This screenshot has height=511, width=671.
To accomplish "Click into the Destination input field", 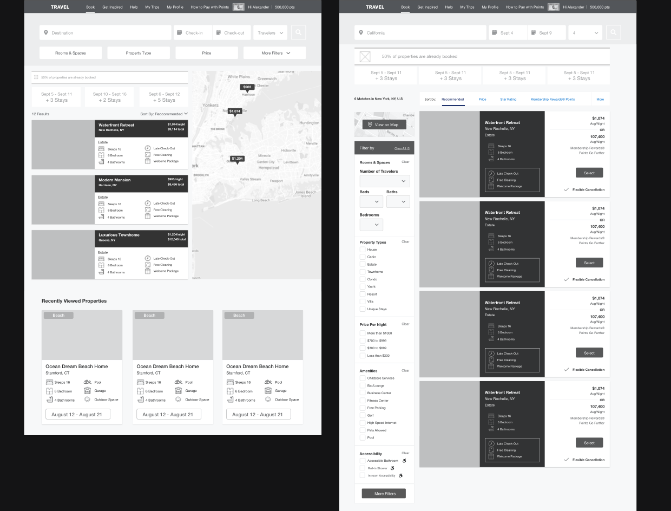I will 106,32.
